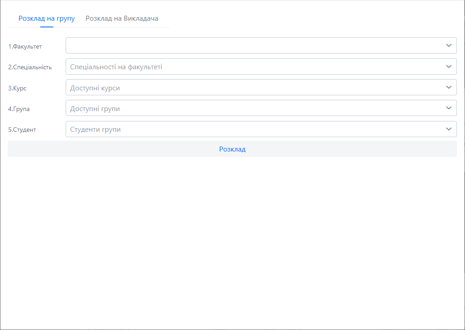The height and width of the screenshot is (330, 465).
Task: Open the 'Доступні курси' dropdown
Action: [252, 87]
